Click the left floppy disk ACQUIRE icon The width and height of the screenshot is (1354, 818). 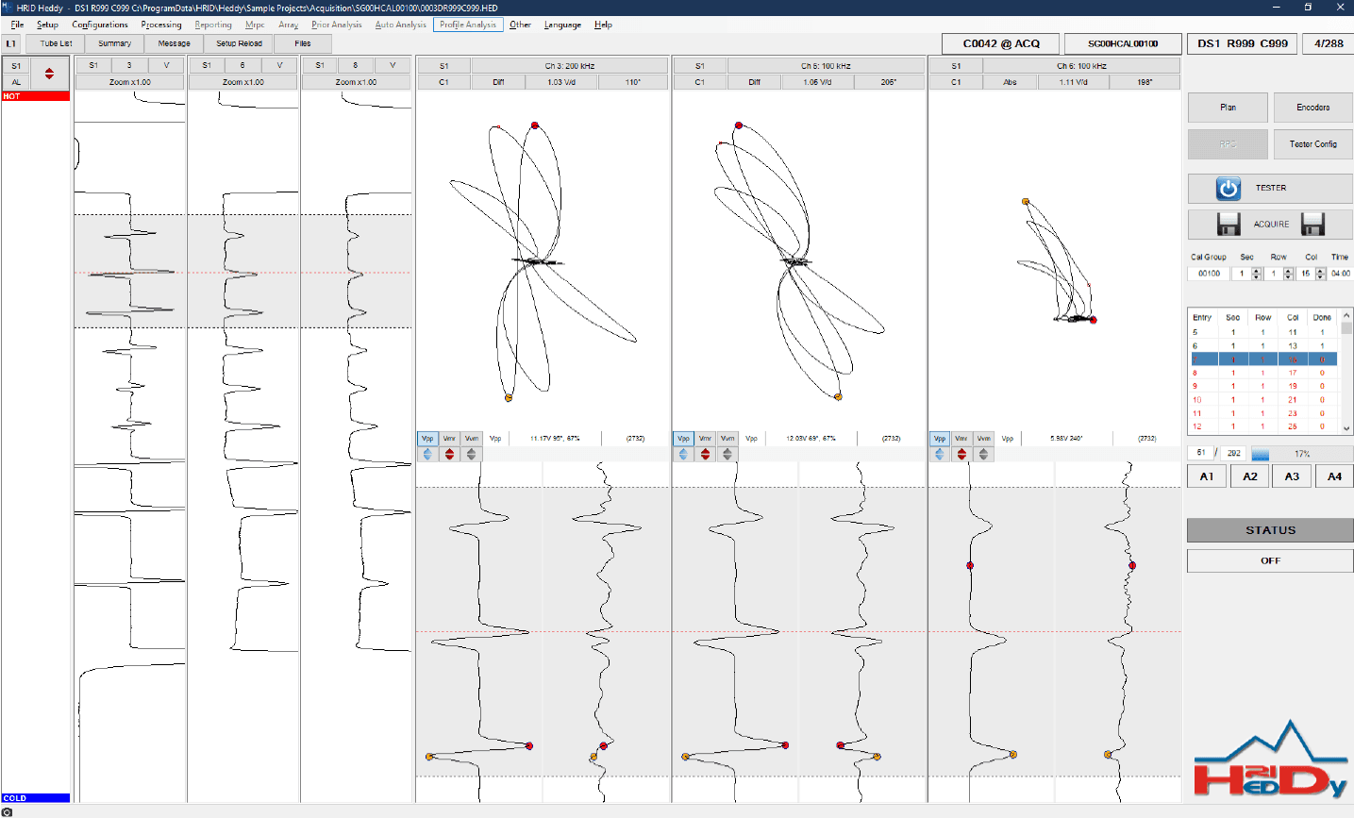point(1228,225)
